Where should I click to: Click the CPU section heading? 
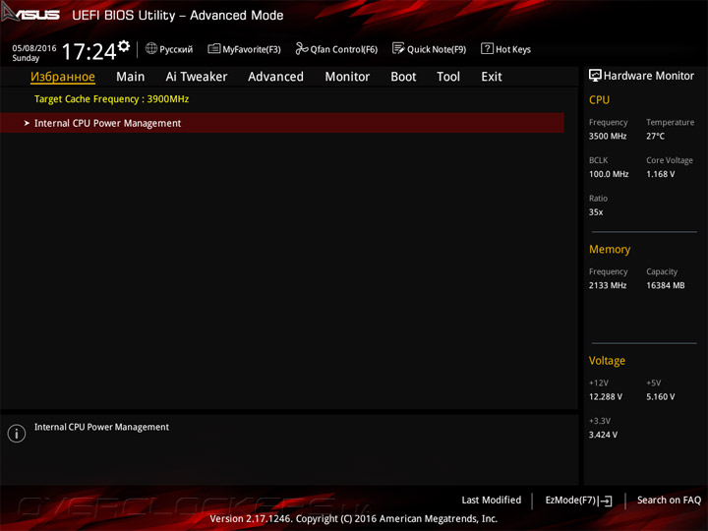(x=599, y=99)
